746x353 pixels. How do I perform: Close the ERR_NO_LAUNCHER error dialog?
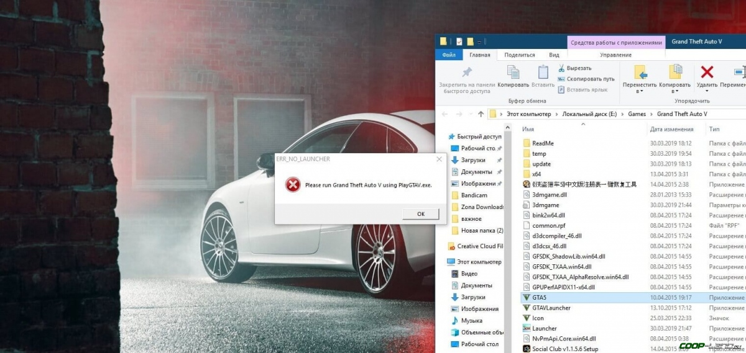pos(440,159)
